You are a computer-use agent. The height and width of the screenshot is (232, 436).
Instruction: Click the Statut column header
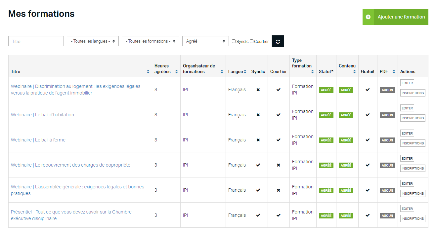coord(326,71)
